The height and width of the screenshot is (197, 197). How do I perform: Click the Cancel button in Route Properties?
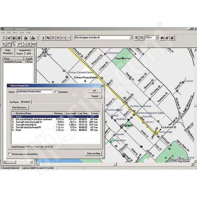click(x=95, y=96)
